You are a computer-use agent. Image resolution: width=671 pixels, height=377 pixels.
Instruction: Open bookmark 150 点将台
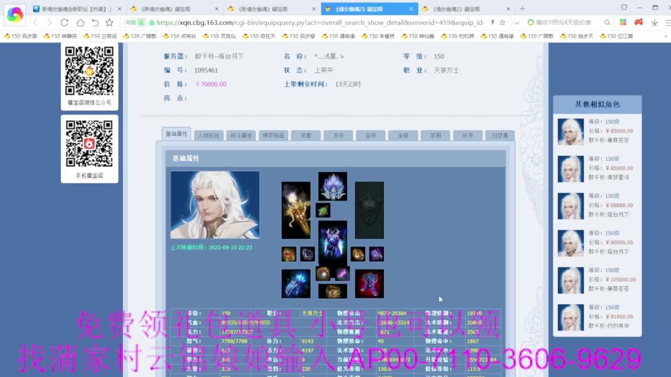click(x=179, y=36)
